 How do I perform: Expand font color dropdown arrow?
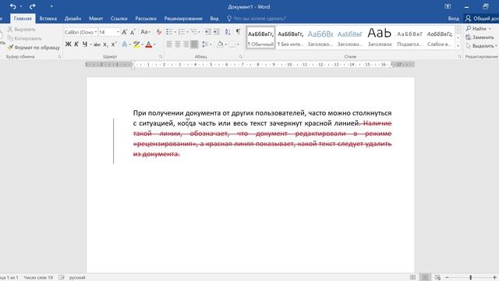154,44
